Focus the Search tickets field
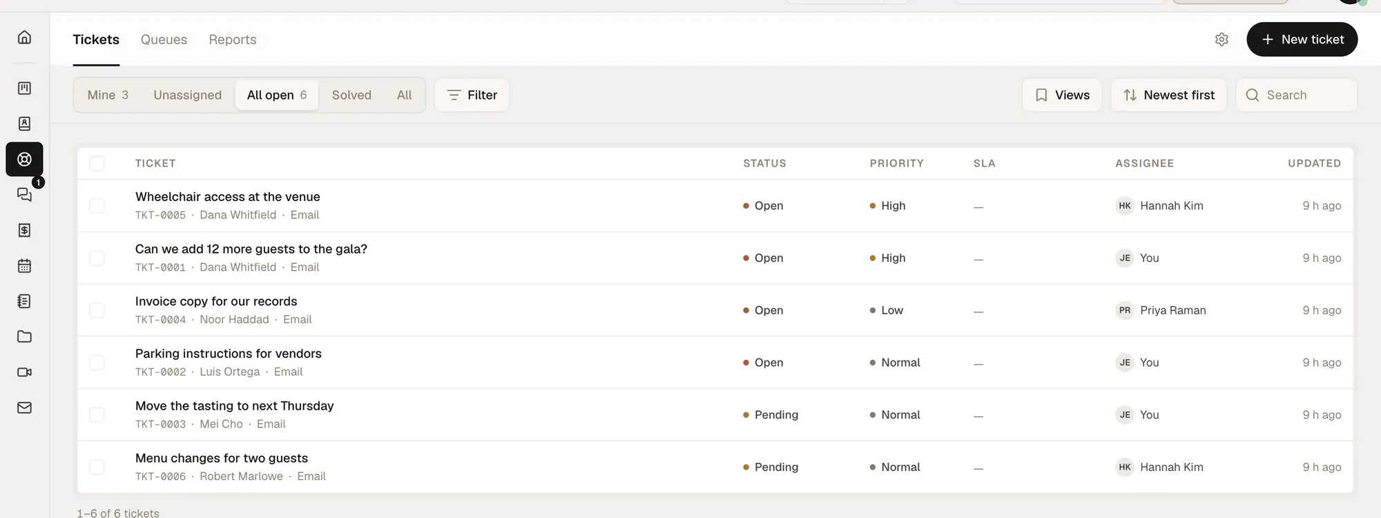Image resolution: width=1381 pixels, height=518 pixels. tap(1296, 95)
